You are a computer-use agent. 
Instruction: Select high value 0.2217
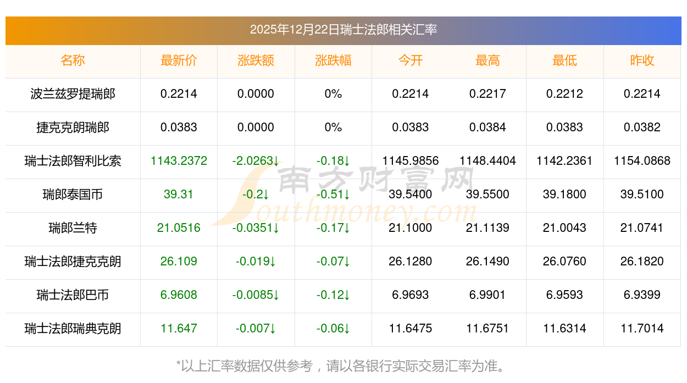pyautogui.click(x=487, y=94)
